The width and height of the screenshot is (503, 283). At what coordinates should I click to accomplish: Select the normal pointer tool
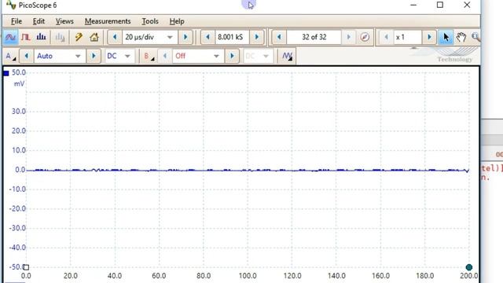pyautogui.click(x=446, y=37)
